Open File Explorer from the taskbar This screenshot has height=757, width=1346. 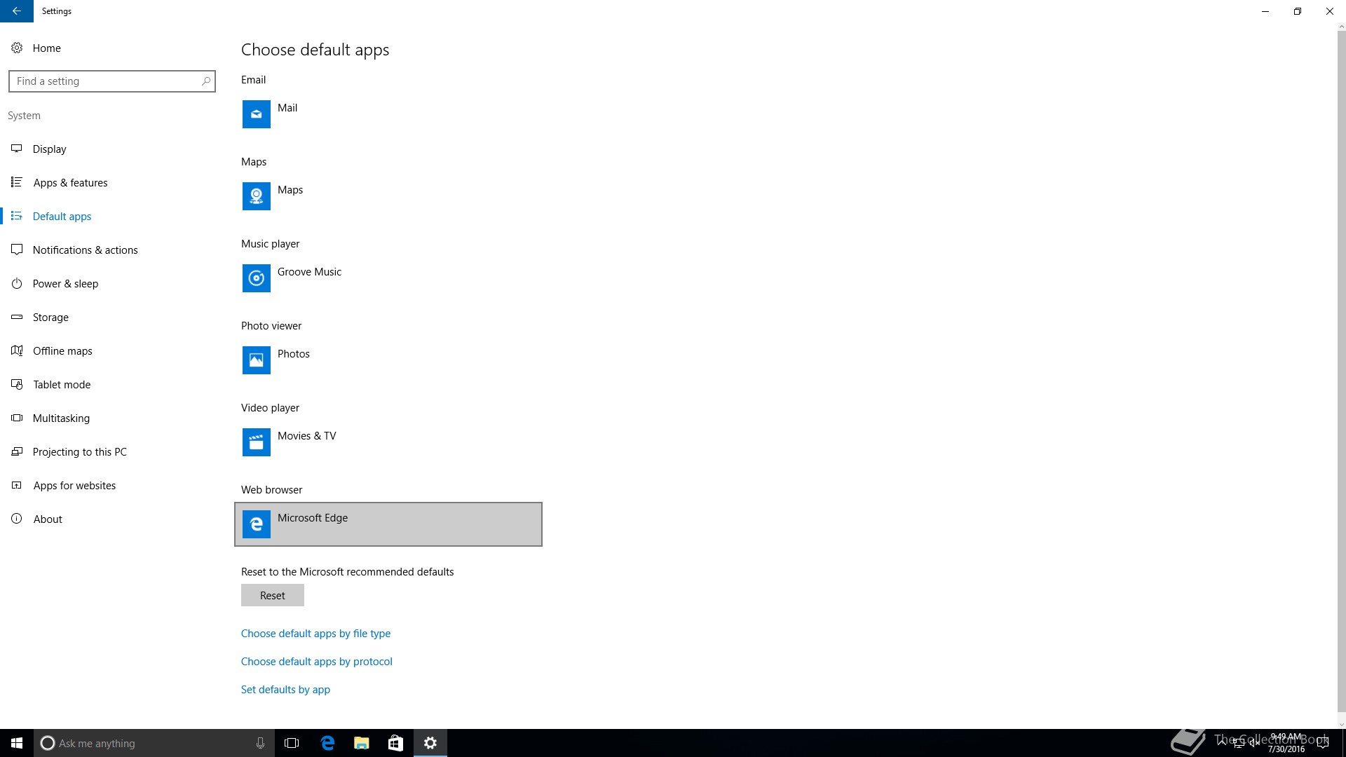tap(362, 743)
